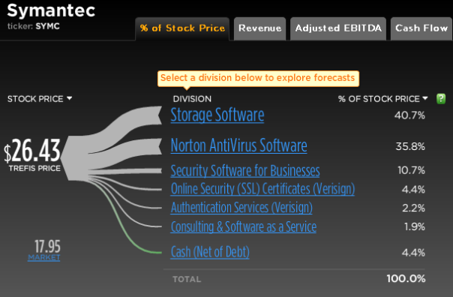The image size is (453, 297).
Task: Click the 35.8% Norton AntiVirus value
Action: click(410, 146)
